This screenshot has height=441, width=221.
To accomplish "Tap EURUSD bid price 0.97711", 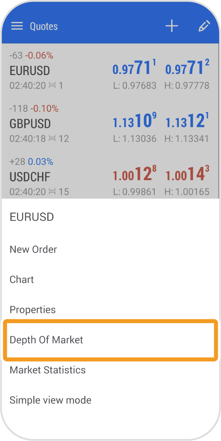I will tap(134, 68).
